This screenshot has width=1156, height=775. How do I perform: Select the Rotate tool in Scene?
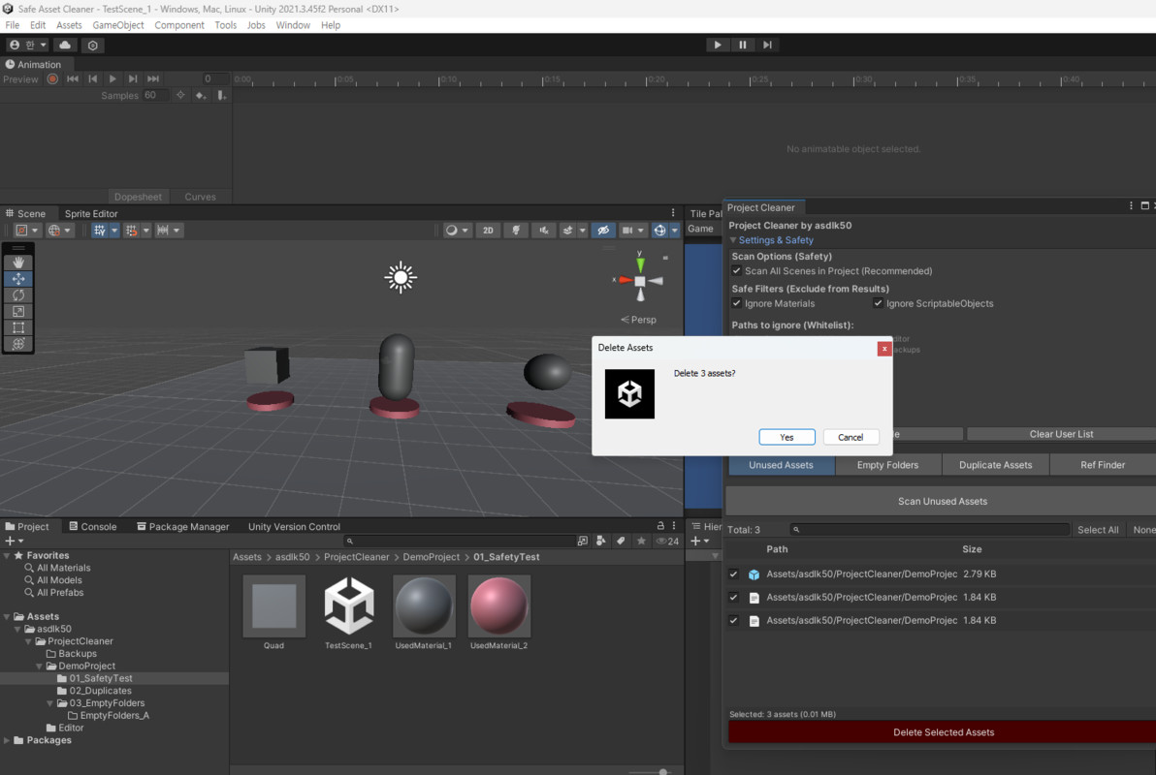(18, 294)
